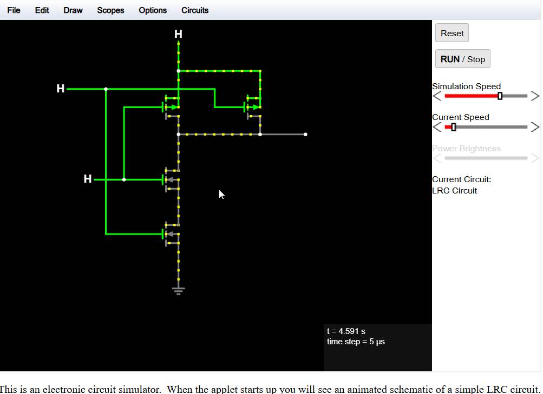
Task: Open the Draw menu
Action: tap(73, 10)
